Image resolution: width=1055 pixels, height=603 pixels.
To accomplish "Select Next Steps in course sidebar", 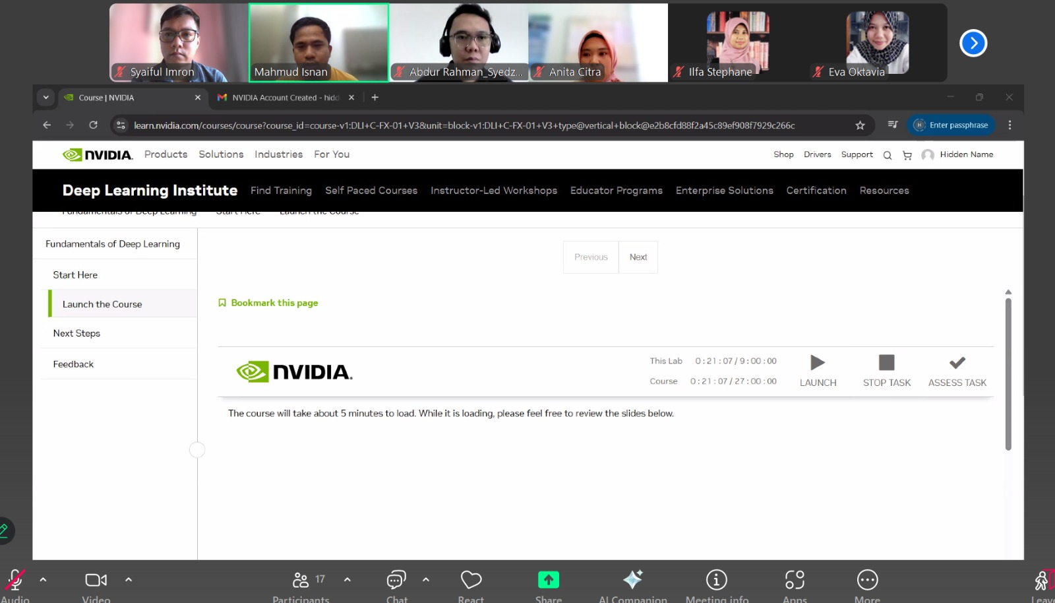I will coord(76,333).
